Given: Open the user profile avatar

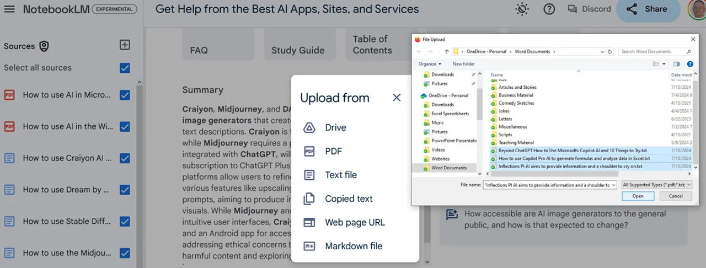Looking at the screenshot, I should click(697, 9).
